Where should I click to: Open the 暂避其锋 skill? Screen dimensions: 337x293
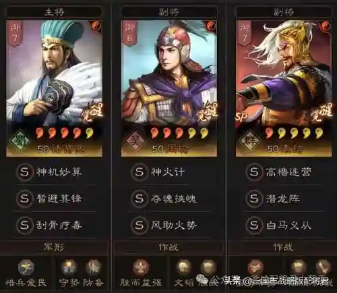(59, 198)
